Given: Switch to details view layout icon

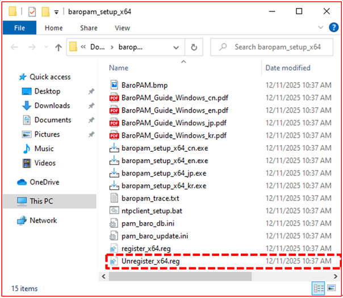Looking at the screenshot, I should 318,288.
